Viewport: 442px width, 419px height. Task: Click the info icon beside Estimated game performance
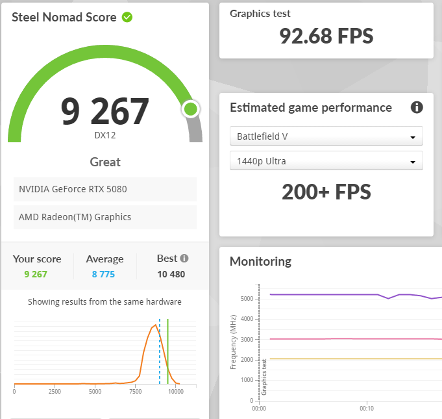417,108
